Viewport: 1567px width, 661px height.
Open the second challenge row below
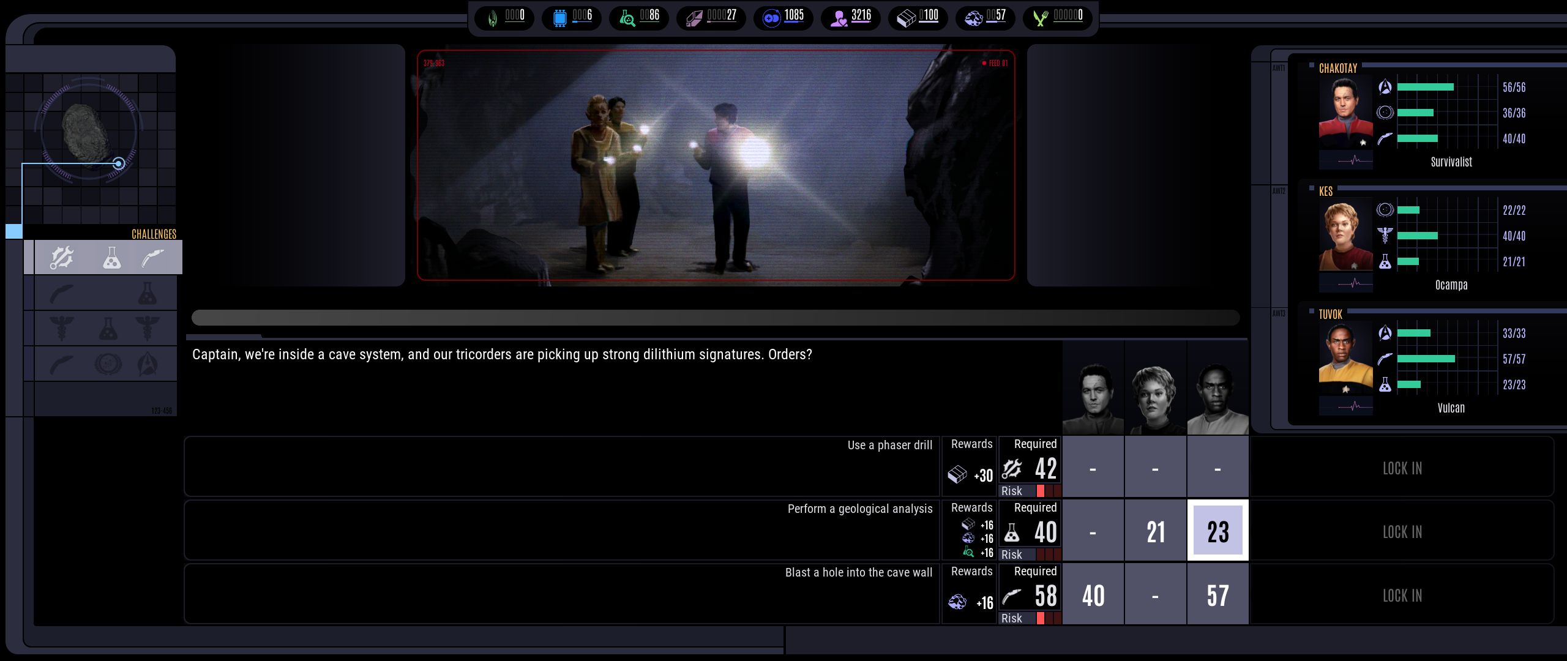(x=105, y=293)
